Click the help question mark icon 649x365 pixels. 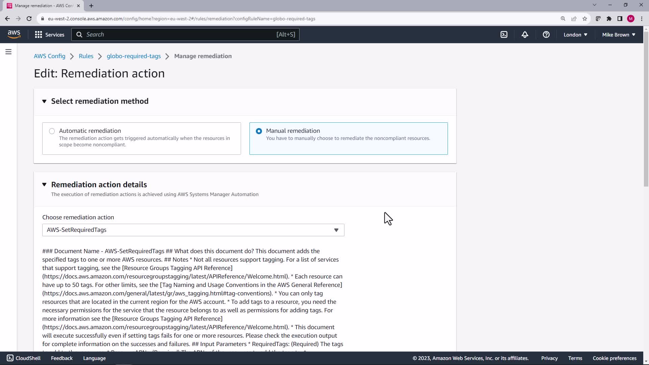point(546,34)
